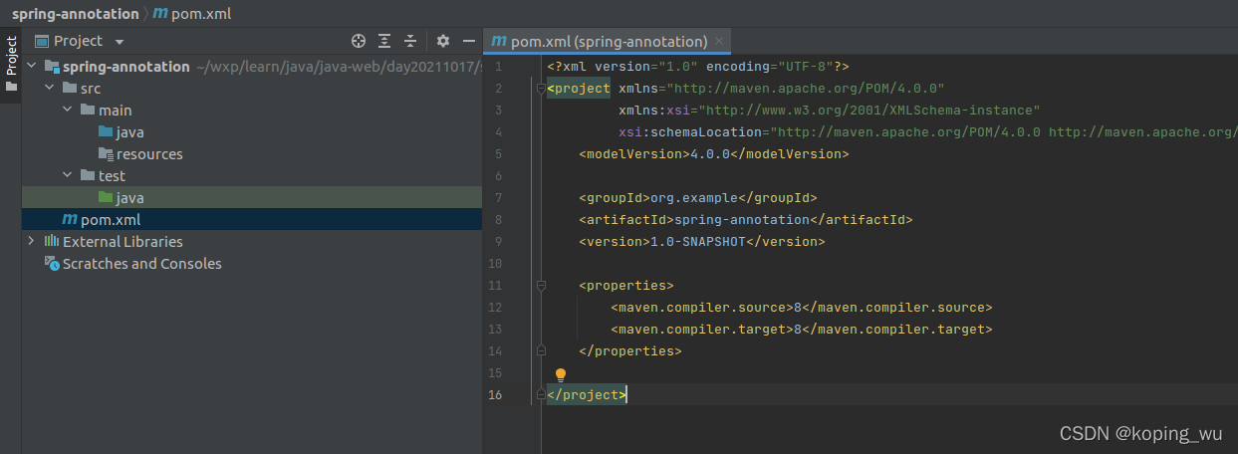This screenshot has height=454, width=1238.
Task: Collapse the spring-annotation root node
Action: [x=32, y=66]
